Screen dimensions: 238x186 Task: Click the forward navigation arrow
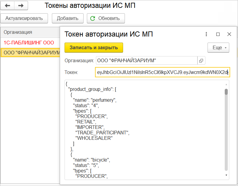pyautogui.click(x=21, y=6)
